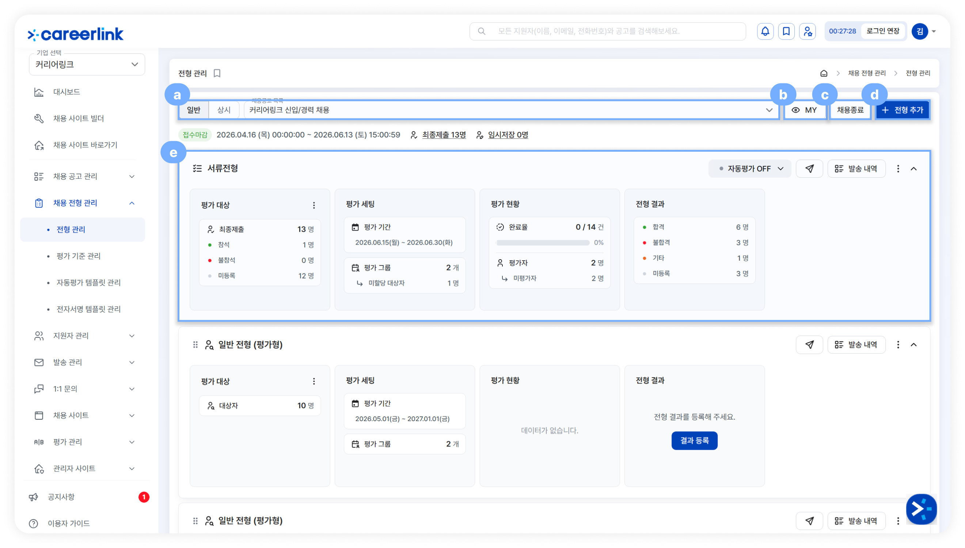Click 채용종료 button

[850, 110]
